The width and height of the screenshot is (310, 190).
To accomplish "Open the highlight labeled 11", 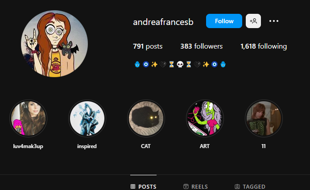I will pyautogui.click(x=264, y=119).
